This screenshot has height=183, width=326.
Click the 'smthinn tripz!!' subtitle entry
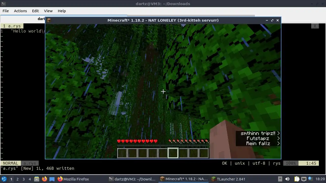[258, 133]
